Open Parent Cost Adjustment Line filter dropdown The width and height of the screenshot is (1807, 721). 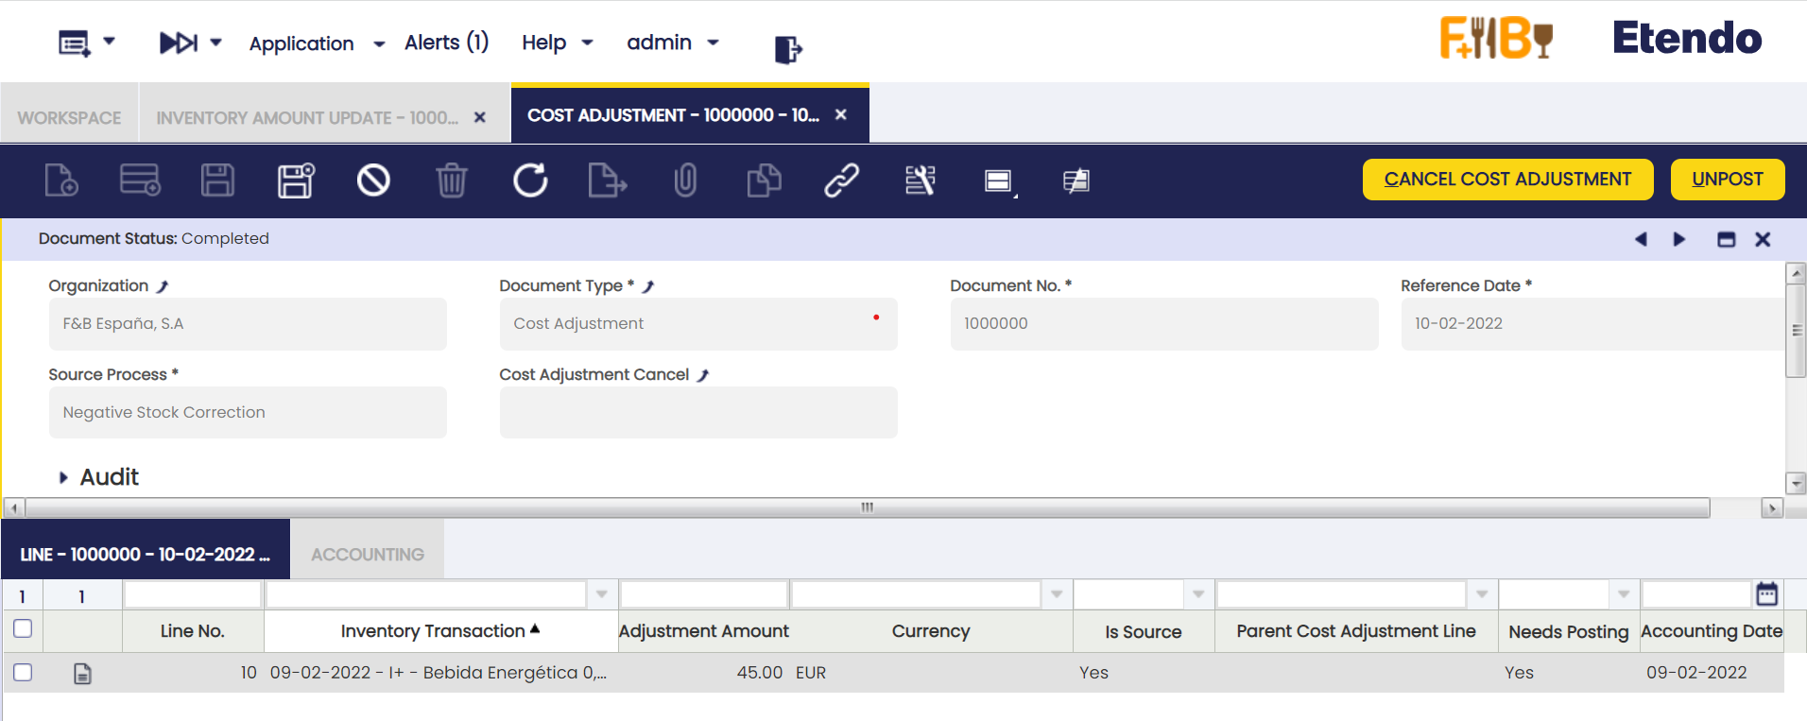click(x=1482, y=594)
